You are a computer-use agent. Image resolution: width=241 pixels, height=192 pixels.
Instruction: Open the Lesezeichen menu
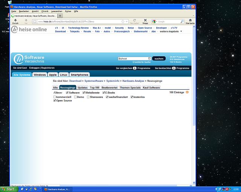pyautogui.click(x=56, y=11)
